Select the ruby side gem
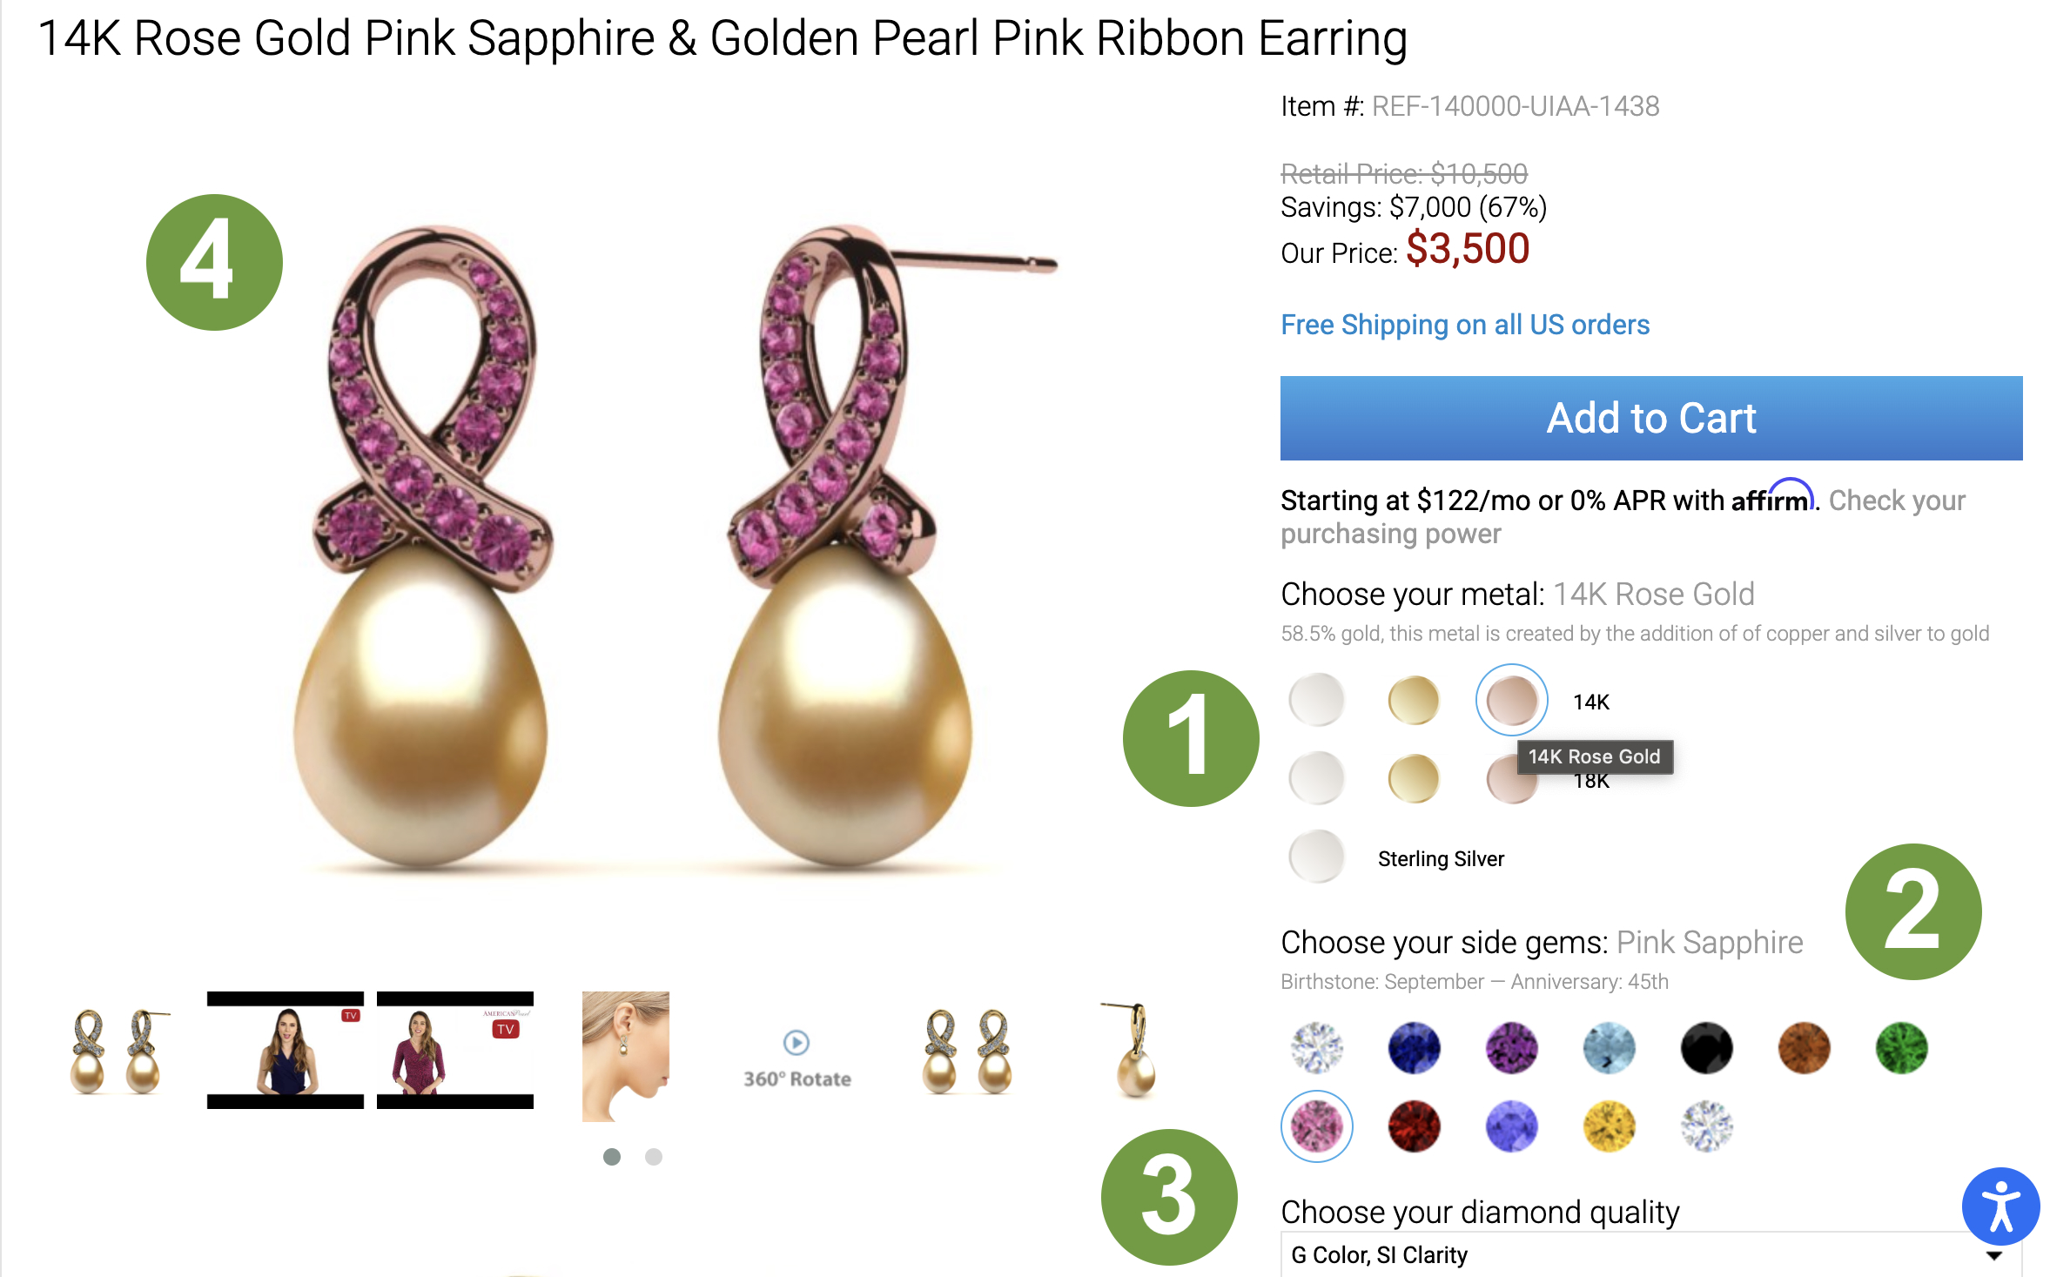2050x1277 pixels. [1414, 1125]
